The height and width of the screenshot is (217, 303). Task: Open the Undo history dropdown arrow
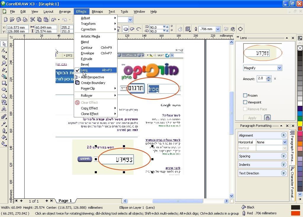point(59,20)
